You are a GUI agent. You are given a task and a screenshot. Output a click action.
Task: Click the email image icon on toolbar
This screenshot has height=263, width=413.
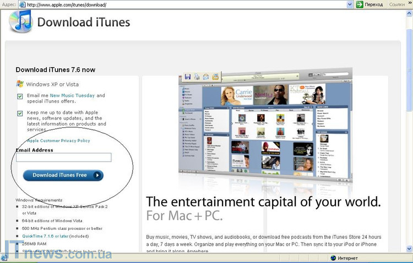tap(206, 77)
